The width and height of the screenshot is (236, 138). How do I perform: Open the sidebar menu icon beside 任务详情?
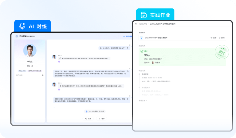coord(136,24)
